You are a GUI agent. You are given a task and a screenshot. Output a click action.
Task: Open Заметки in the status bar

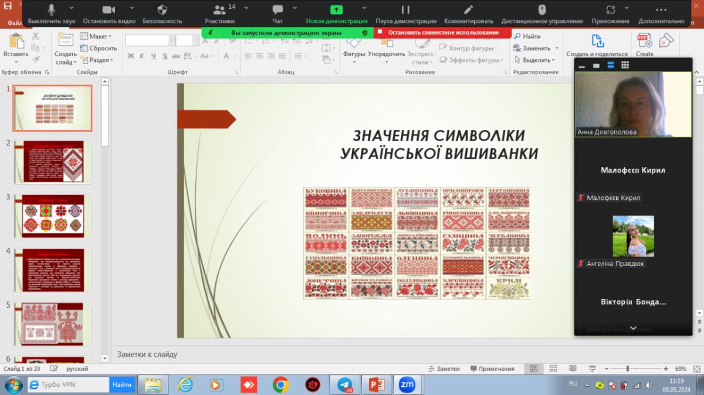click(x=444, y=369)
